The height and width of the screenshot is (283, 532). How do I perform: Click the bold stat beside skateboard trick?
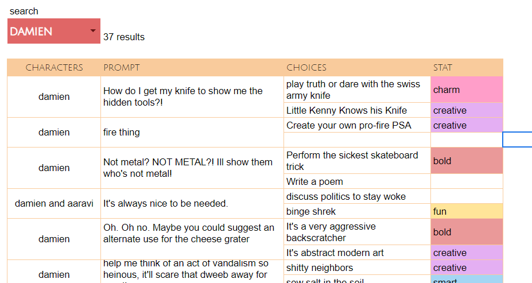pos(467,161)
